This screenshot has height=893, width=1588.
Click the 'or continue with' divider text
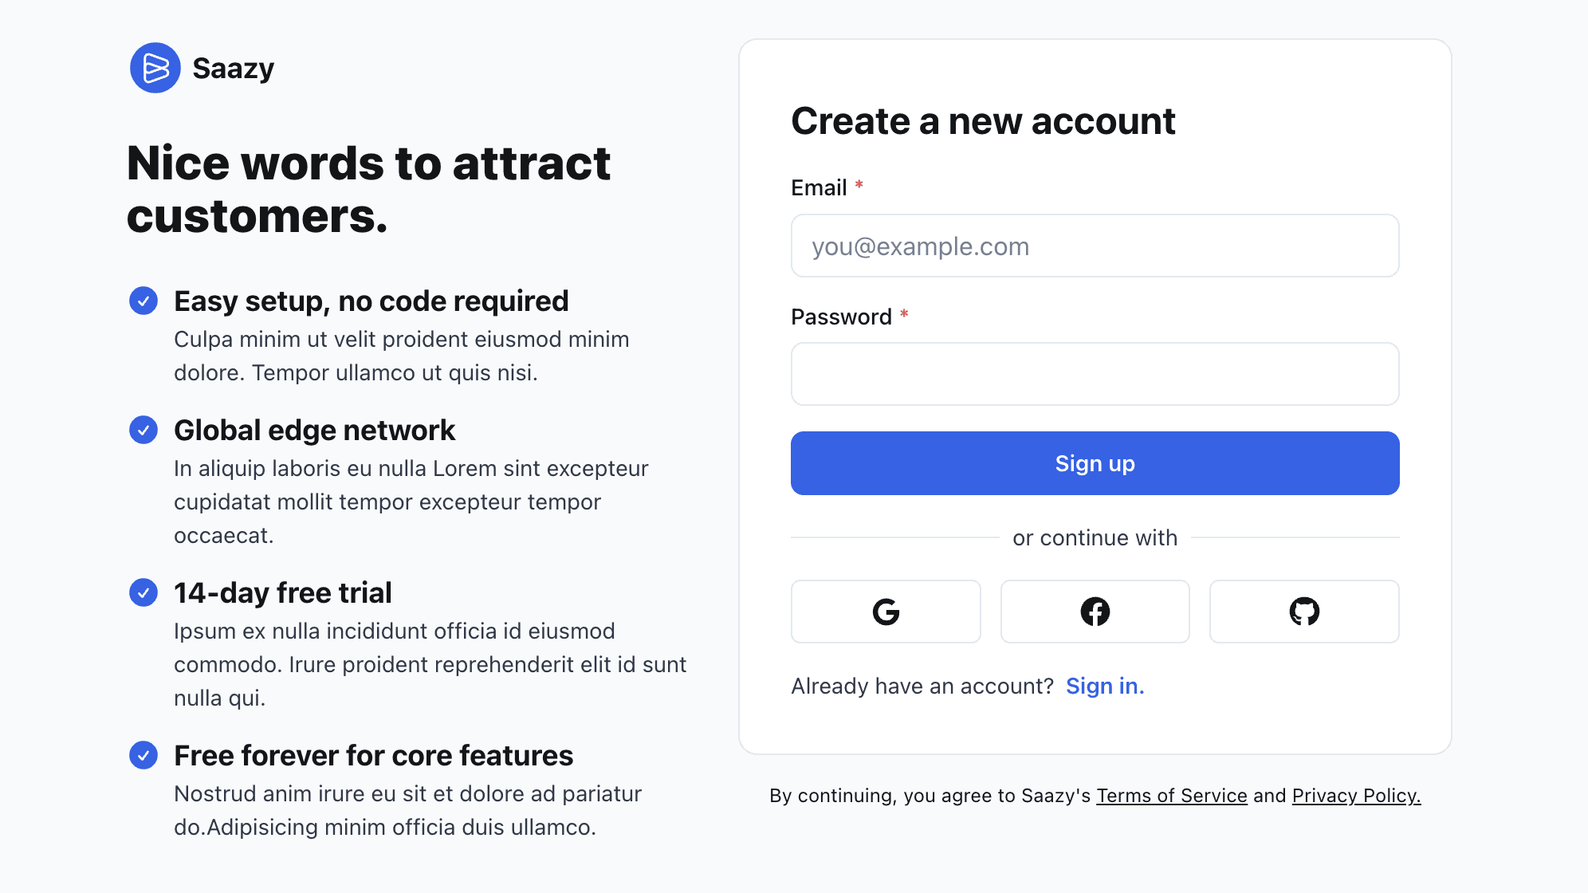click(x=1095, y=537)
